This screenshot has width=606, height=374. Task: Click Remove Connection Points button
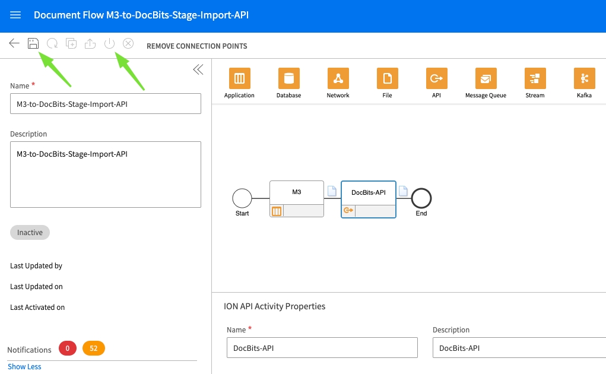coord(196,46)
